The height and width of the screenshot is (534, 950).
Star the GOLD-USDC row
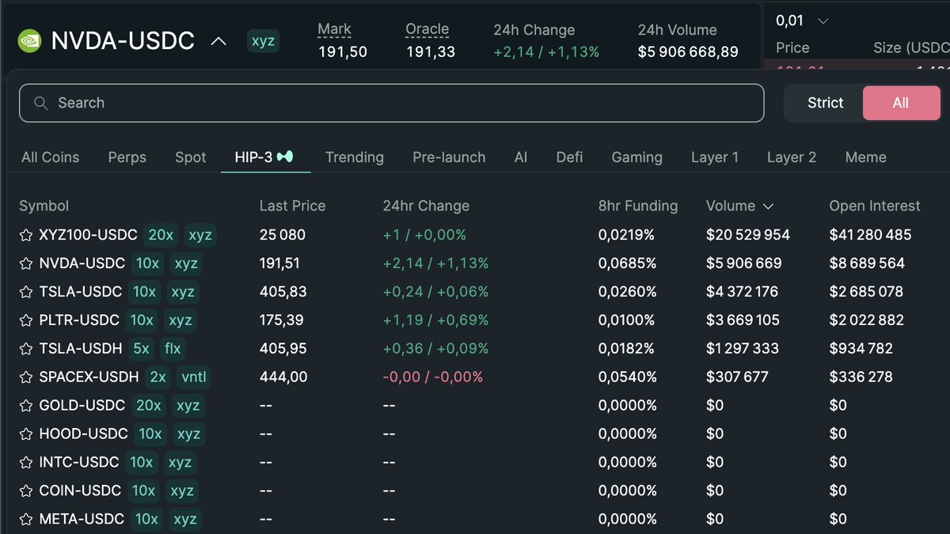point(26,406)
